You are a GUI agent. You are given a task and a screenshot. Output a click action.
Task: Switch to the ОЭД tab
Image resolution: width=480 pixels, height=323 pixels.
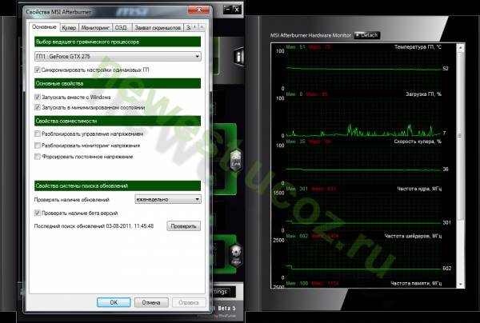(122, 28)
